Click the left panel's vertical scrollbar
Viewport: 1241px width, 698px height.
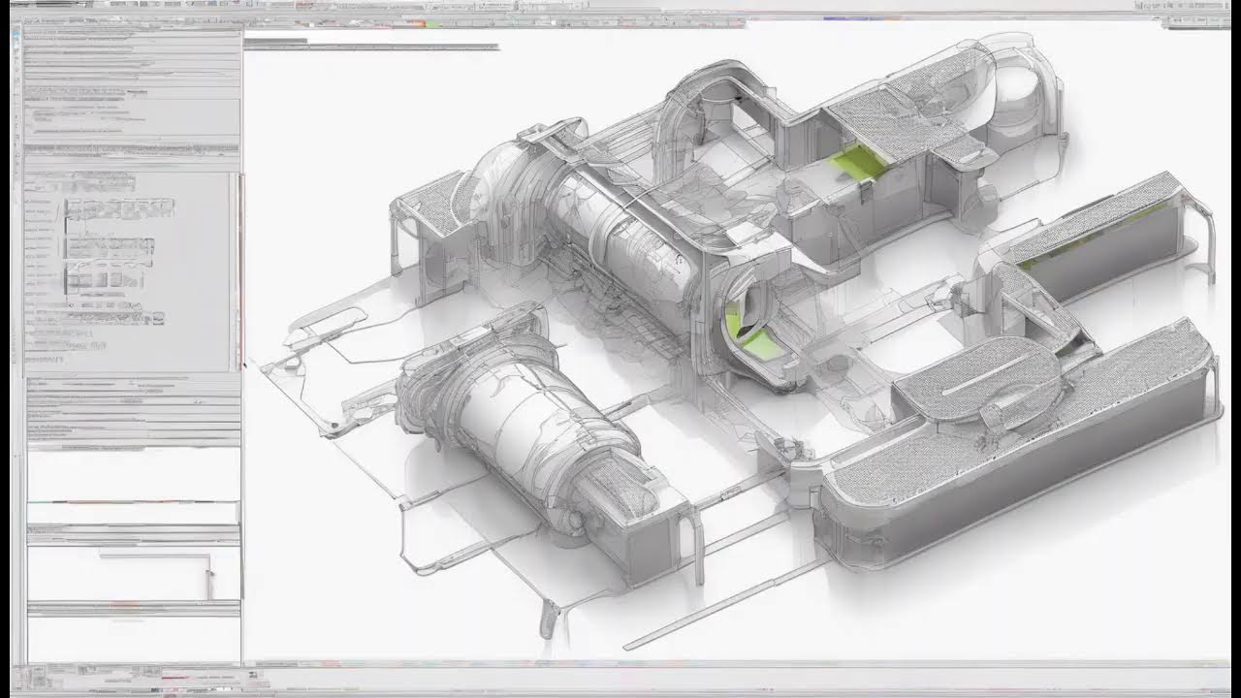240,271
